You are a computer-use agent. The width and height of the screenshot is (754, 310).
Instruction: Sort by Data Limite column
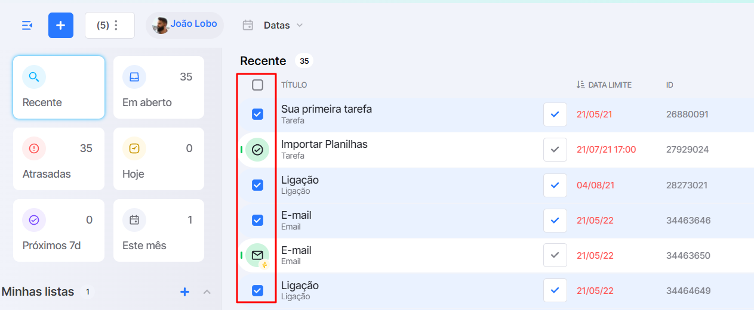pyautogui.click(x=604, y=85)
